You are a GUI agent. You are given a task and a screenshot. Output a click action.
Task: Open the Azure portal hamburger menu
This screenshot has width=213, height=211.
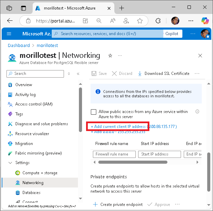point(9,34)
